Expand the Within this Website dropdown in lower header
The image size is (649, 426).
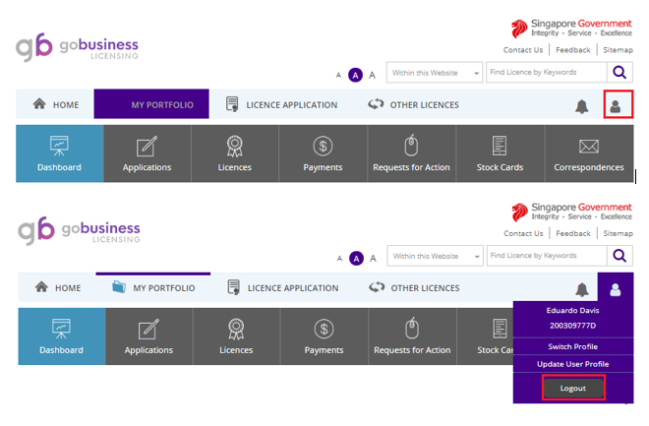coord(435,256)
